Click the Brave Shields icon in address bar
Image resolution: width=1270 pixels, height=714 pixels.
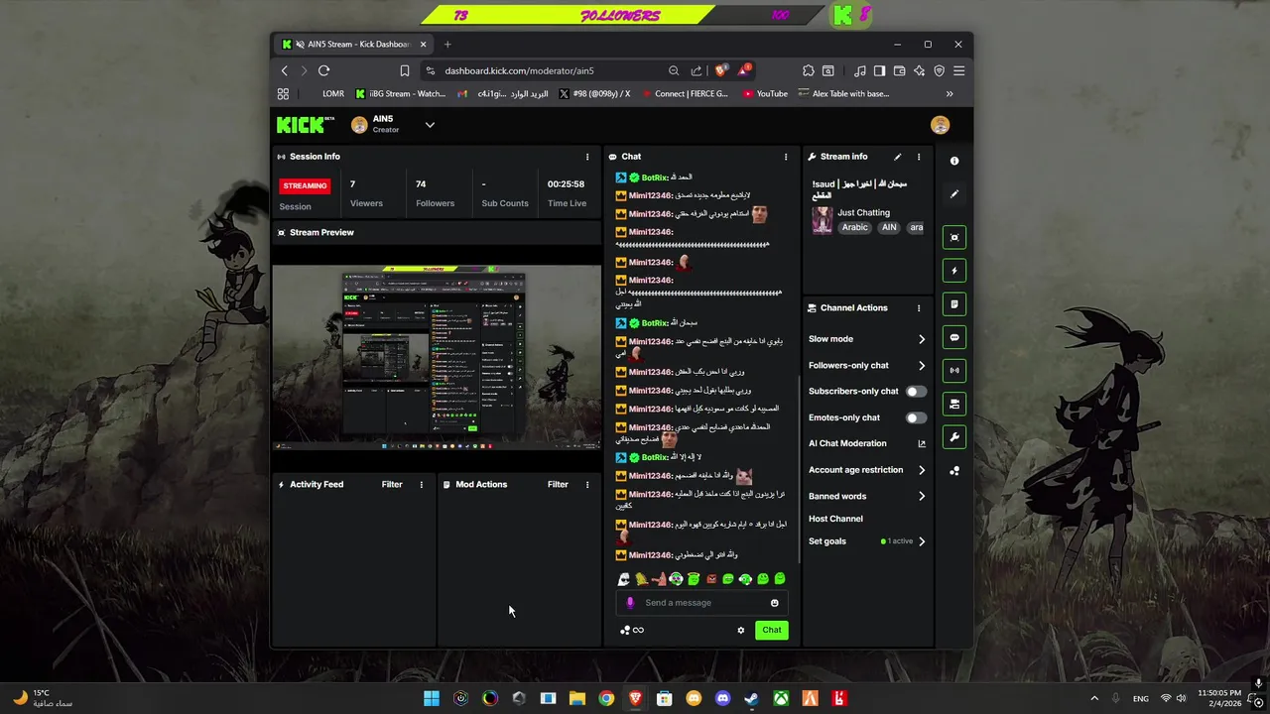click(x=723, y=70)
